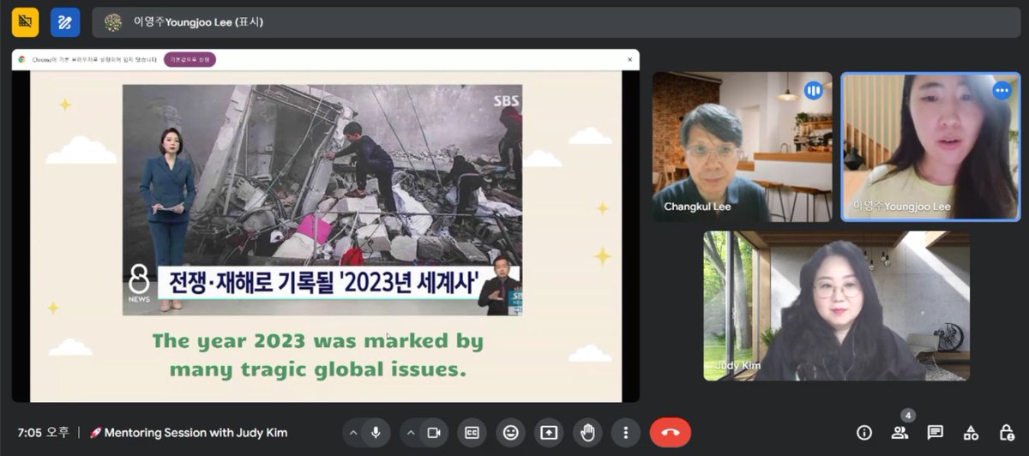
Task: Open chat with everyone icon
Action: pyautogui.click(x=935, y=433)
